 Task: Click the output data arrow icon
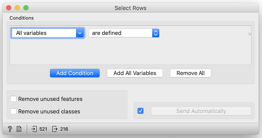[55, 129]
